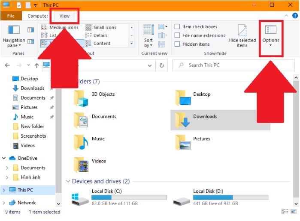This screenshot has height=221, width=300.
Task: Expand the Network tree node
Action: pyautogui.click(x=4, y=203)
